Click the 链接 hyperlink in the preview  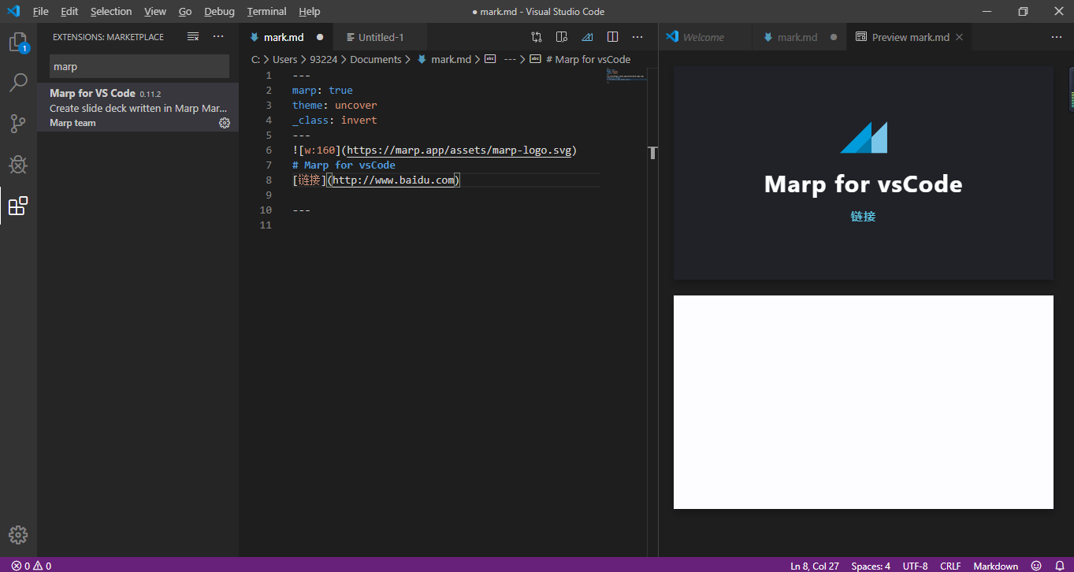[863, 216]
